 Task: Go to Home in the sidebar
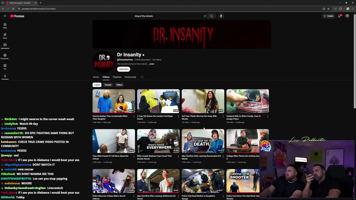click(5, 26)
